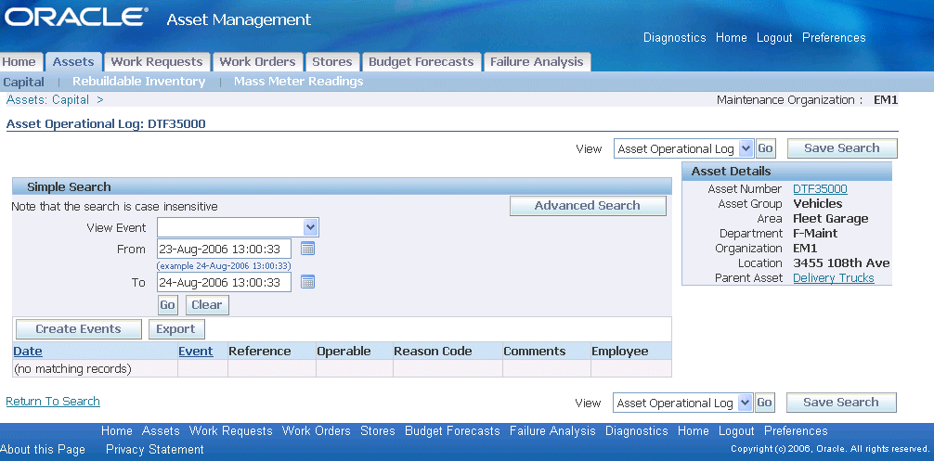The width and height of the screenshot is (934, 461).
Task: Open the Work Orders tab
Action: 257,62
